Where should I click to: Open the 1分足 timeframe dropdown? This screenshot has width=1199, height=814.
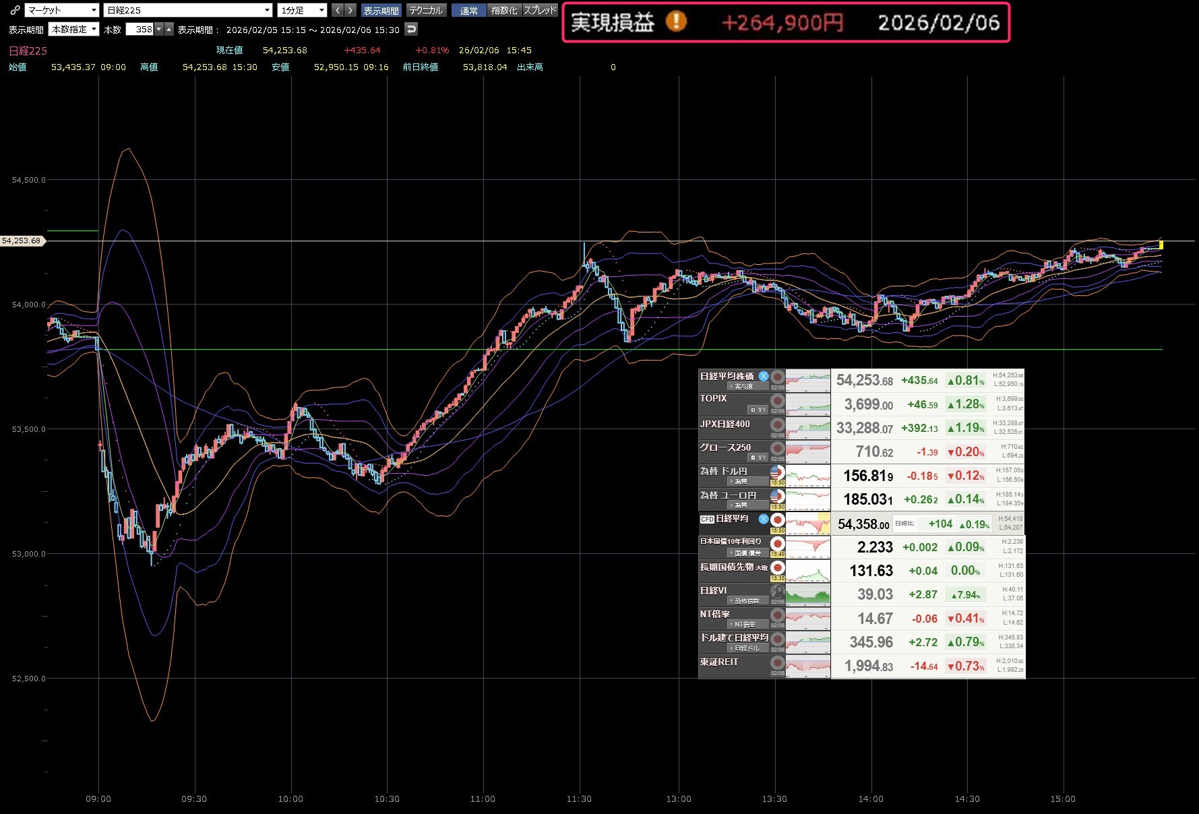coord(302,10)
